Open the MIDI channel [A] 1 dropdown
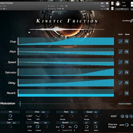This screenshot has height=133, width=133. pos(23,9)
